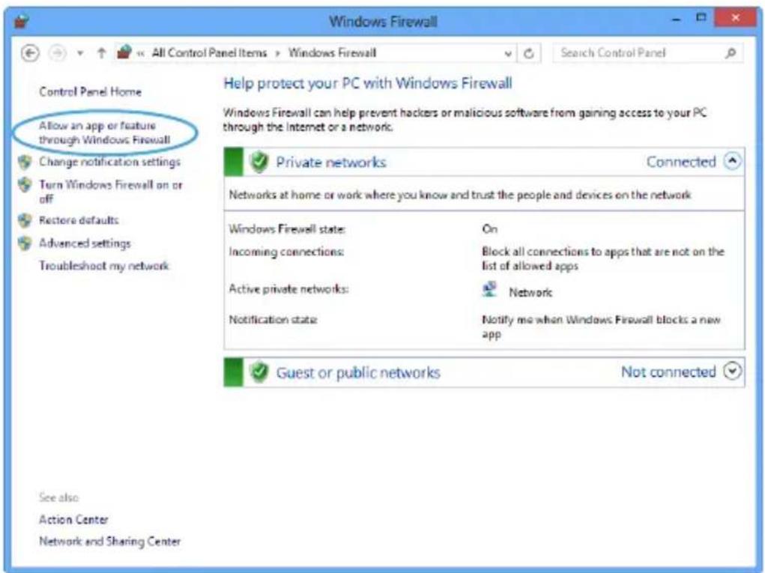Click the search magnifier icon

[731, 52]
